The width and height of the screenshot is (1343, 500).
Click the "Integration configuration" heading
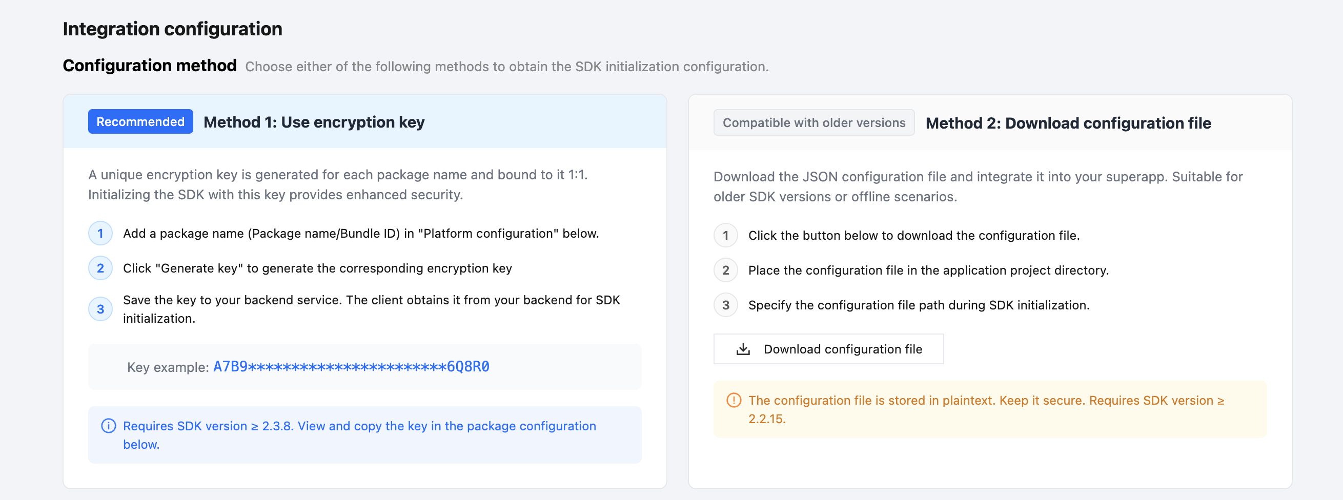pyautogui.click(x=173, y=29)
